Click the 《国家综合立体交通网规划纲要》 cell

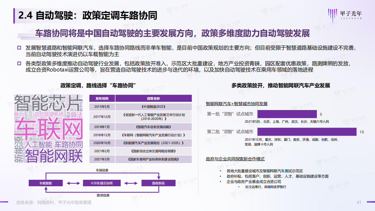tap(154, 151)
